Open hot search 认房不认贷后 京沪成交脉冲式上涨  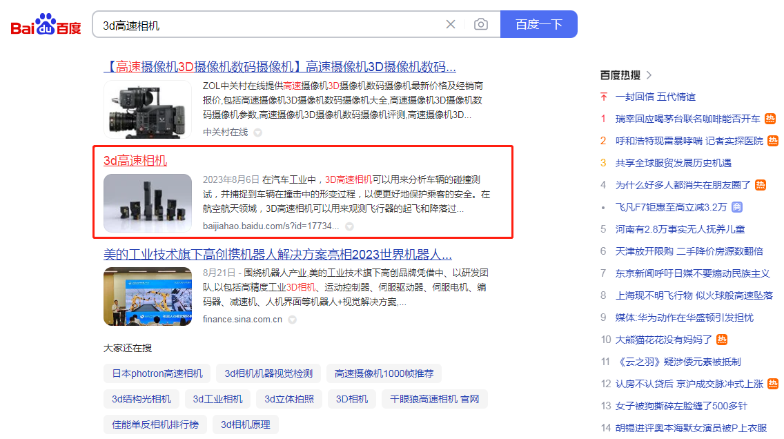point(689,384)
